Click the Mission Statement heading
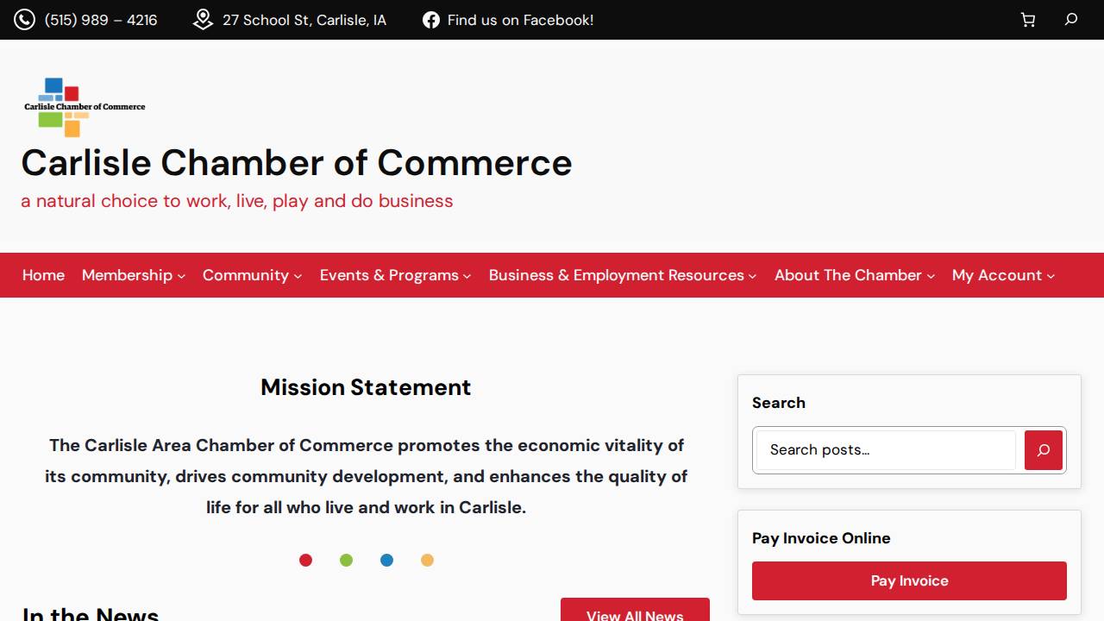Image resolution: width=1104 pixels, height=621 pixels. coord(366,387)
